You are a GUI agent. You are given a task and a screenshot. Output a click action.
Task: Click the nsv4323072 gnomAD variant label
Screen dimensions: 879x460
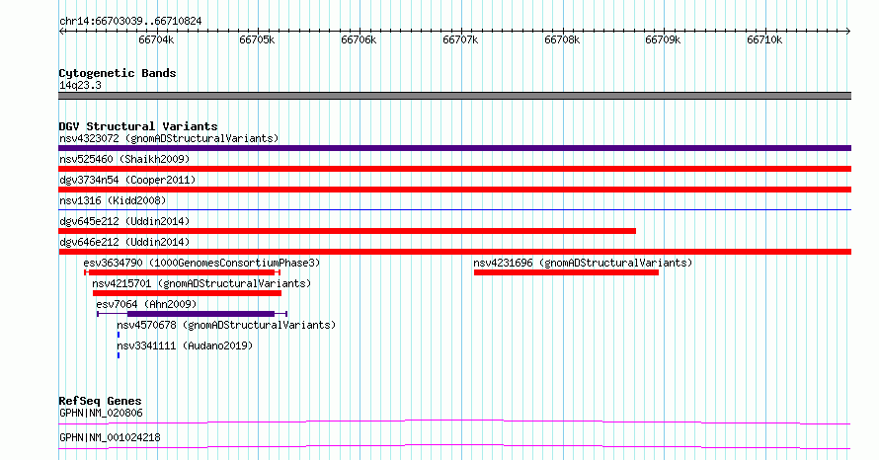(169, 138)
